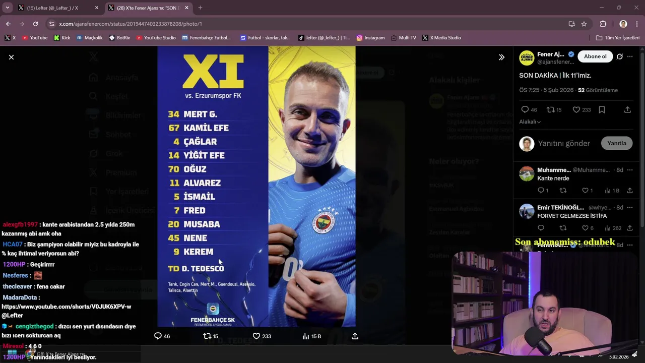The image size is (645, 363).
Task: Click the share icon in the side panel post actions
Action: click(x=627, y=109)
